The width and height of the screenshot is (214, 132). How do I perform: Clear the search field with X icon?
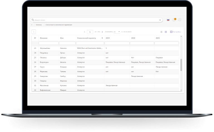point(160,20)
